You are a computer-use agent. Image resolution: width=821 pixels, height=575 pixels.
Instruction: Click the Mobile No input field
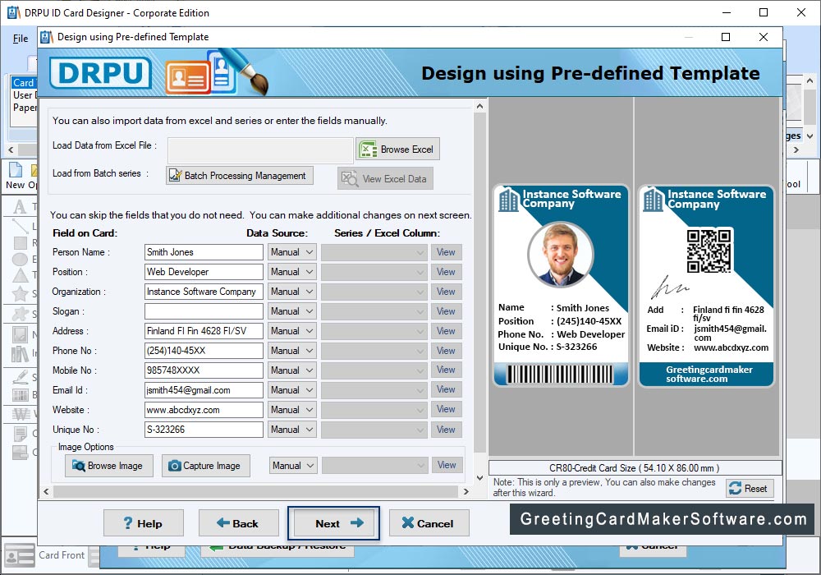click(x=204, y=370)
